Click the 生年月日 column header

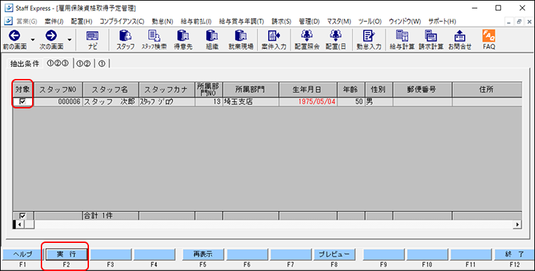click(x=308, y=90)
